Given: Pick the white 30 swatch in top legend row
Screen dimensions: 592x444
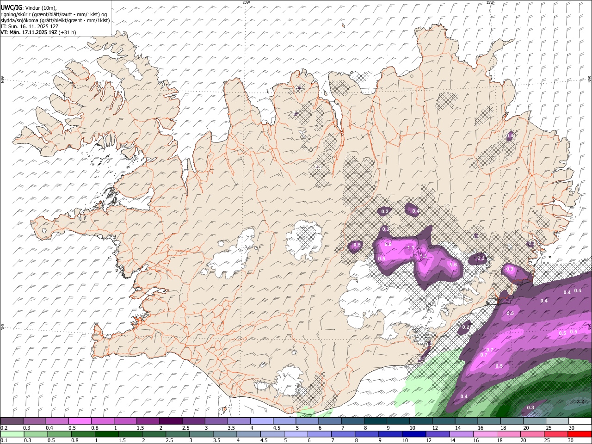Looking at the screenshot, I should coord(580,421).
